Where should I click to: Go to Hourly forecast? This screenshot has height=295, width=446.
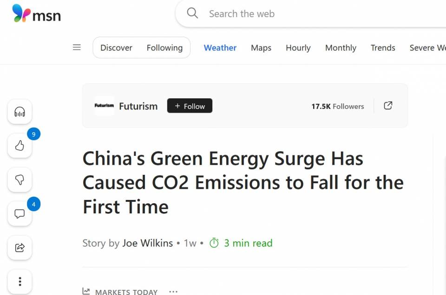pyautogui.click(x=298, y=48)
